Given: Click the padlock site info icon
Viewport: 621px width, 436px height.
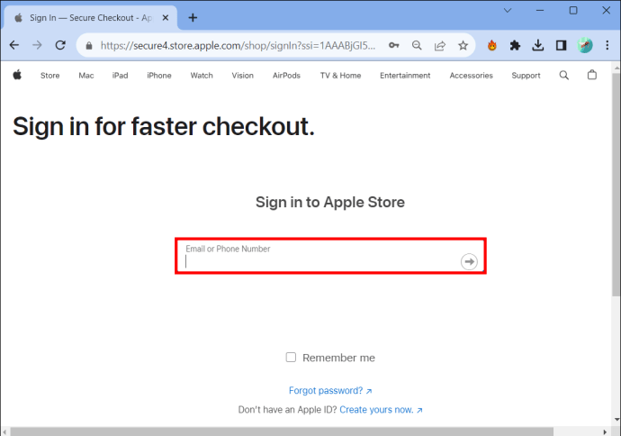Looking at the screenshot, I should click(89, 46).
